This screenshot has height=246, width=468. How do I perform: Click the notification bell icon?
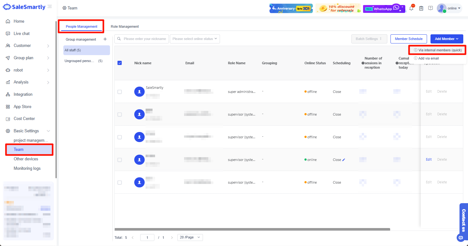(411, 9)
